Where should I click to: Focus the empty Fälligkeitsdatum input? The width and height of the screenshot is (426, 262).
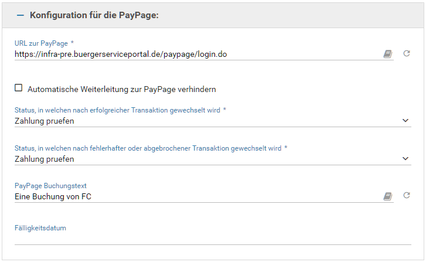point(211,238)
